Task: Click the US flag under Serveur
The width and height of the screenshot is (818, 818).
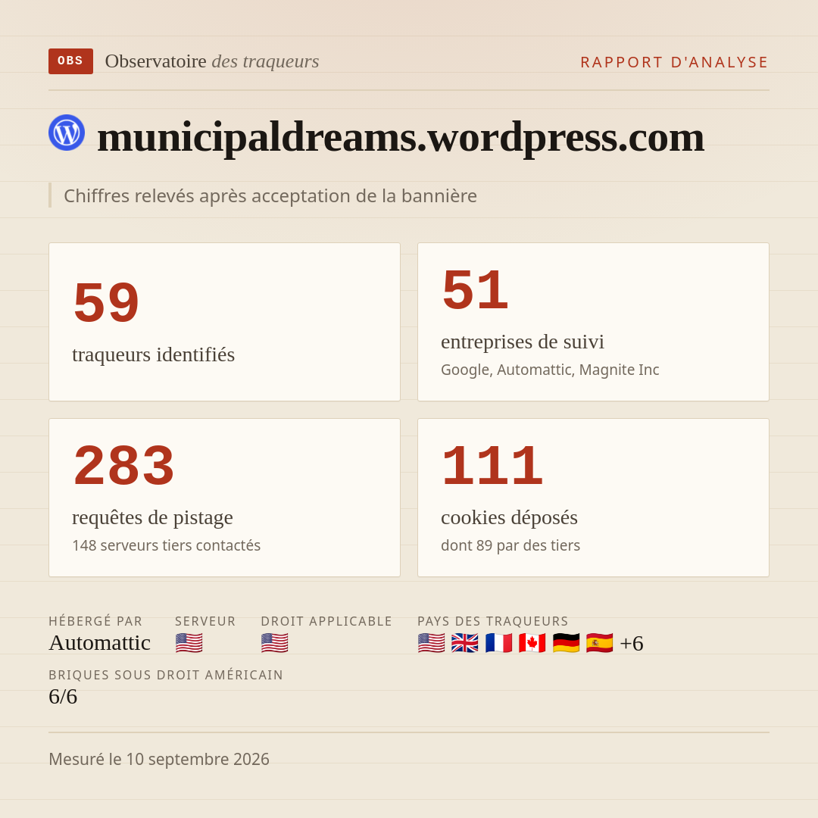Action: 189,643
